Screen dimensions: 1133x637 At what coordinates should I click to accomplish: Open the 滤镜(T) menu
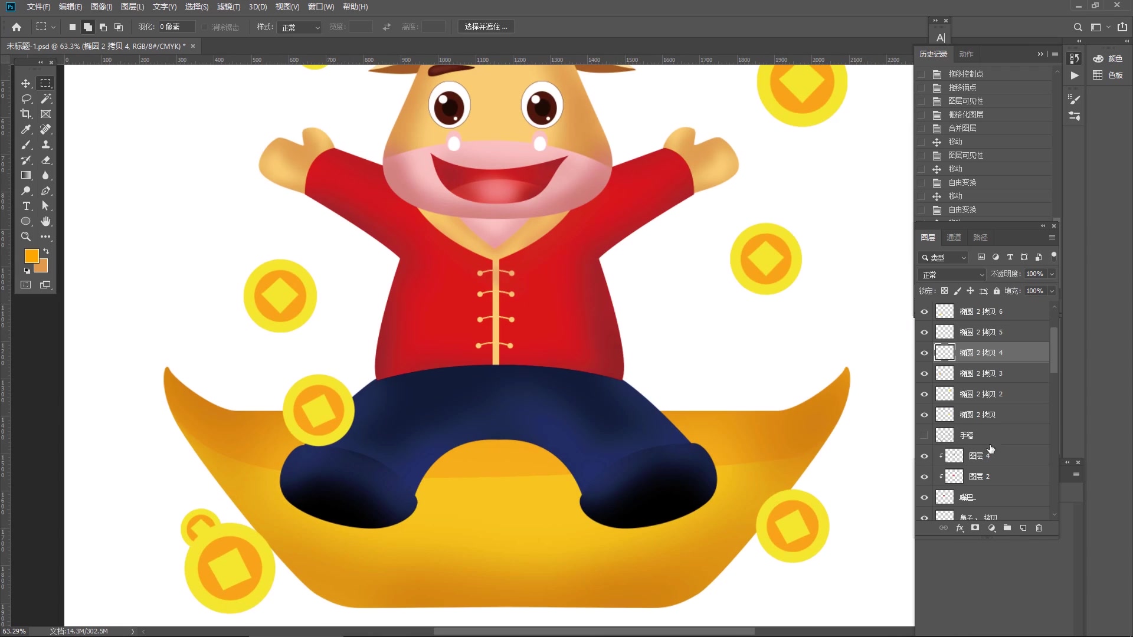tap(228, 6)
